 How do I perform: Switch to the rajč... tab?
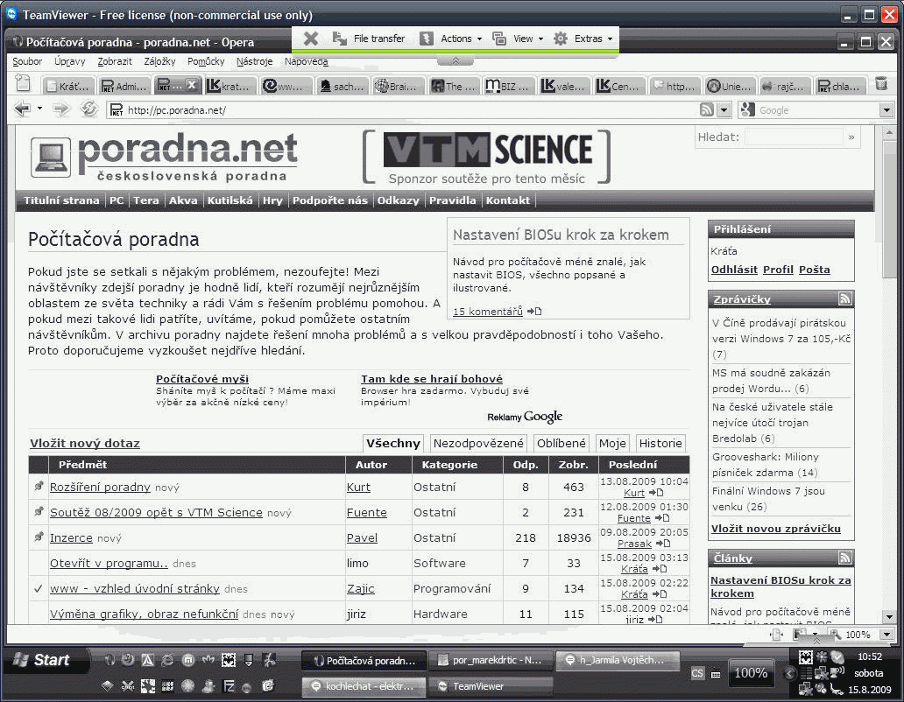(785, 86)
